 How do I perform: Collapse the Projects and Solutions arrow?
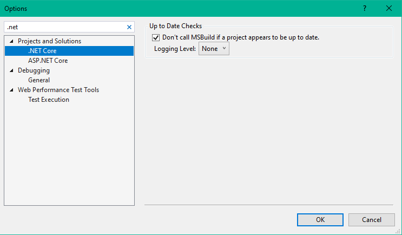coord(12,41)
